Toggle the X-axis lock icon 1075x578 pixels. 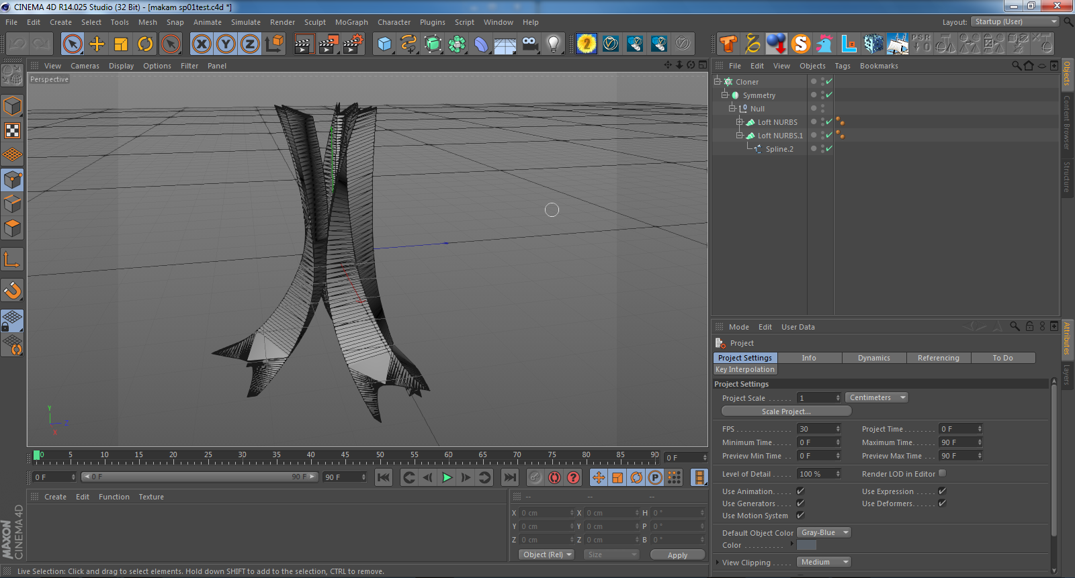point(201,44)
